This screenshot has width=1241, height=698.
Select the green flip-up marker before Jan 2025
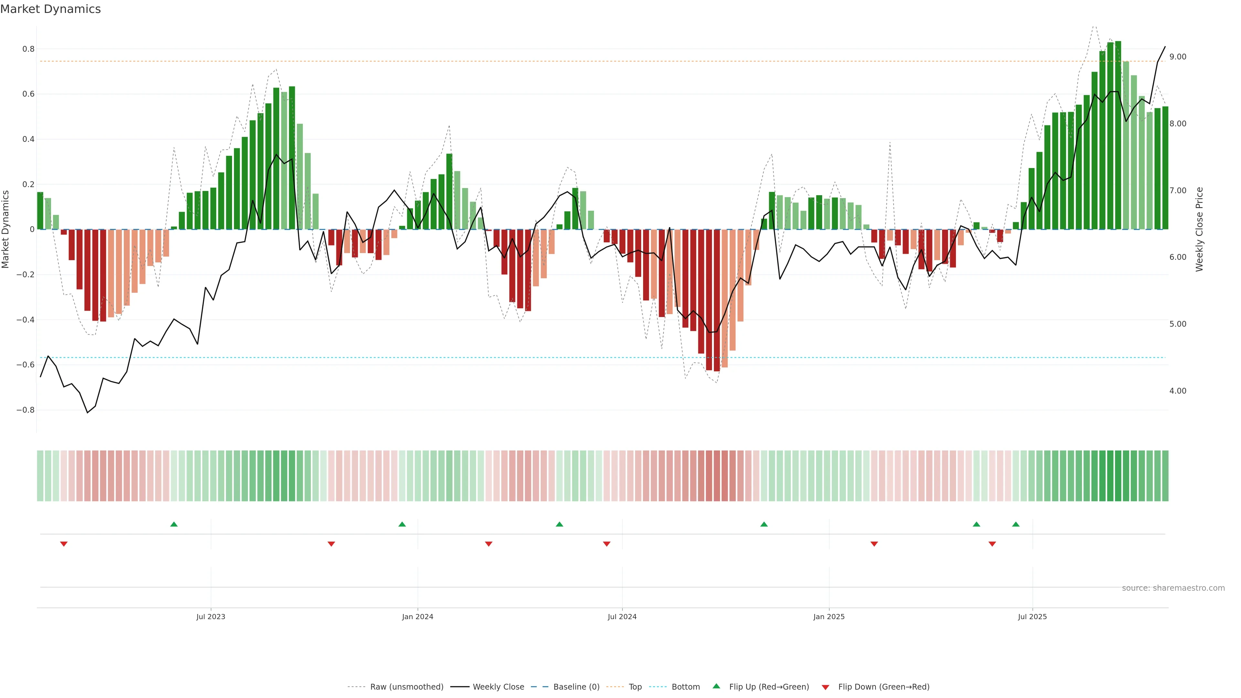pyautogui.click(x=764, y=524)
